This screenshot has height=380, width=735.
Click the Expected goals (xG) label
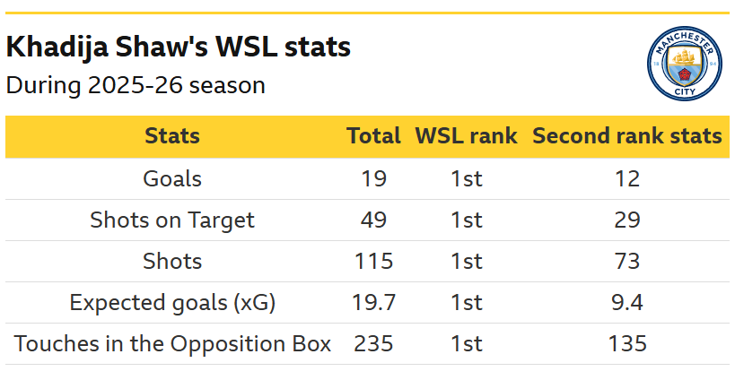[172, 303]
